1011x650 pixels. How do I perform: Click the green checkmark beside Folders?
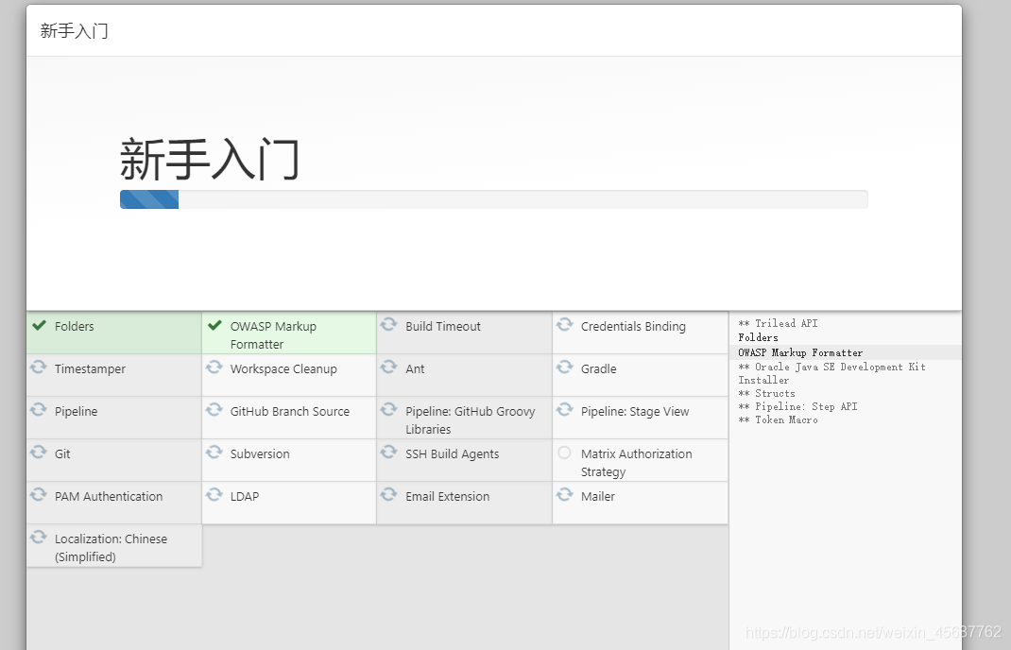39,325
